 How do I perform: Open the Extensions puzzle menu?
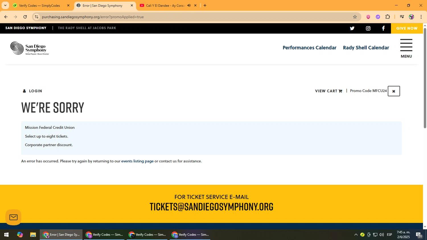(387, 17)
